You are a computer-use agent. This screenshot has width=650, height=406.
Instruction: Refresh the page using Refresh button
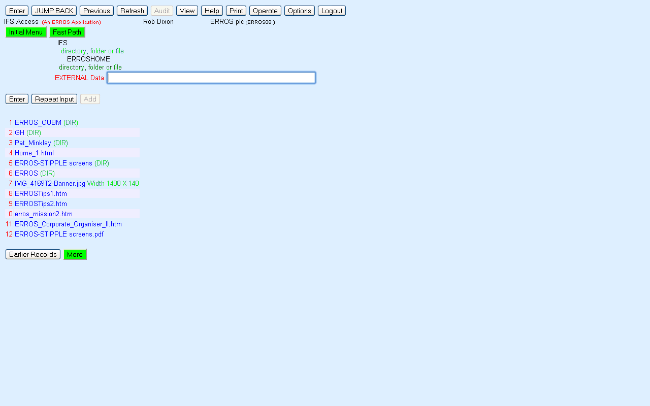(132, 11)
